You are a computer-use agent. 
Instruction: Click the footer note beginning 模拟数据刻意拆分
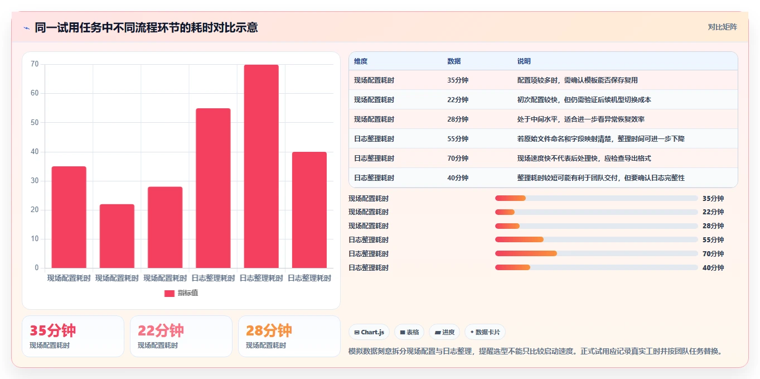[536, 352]
